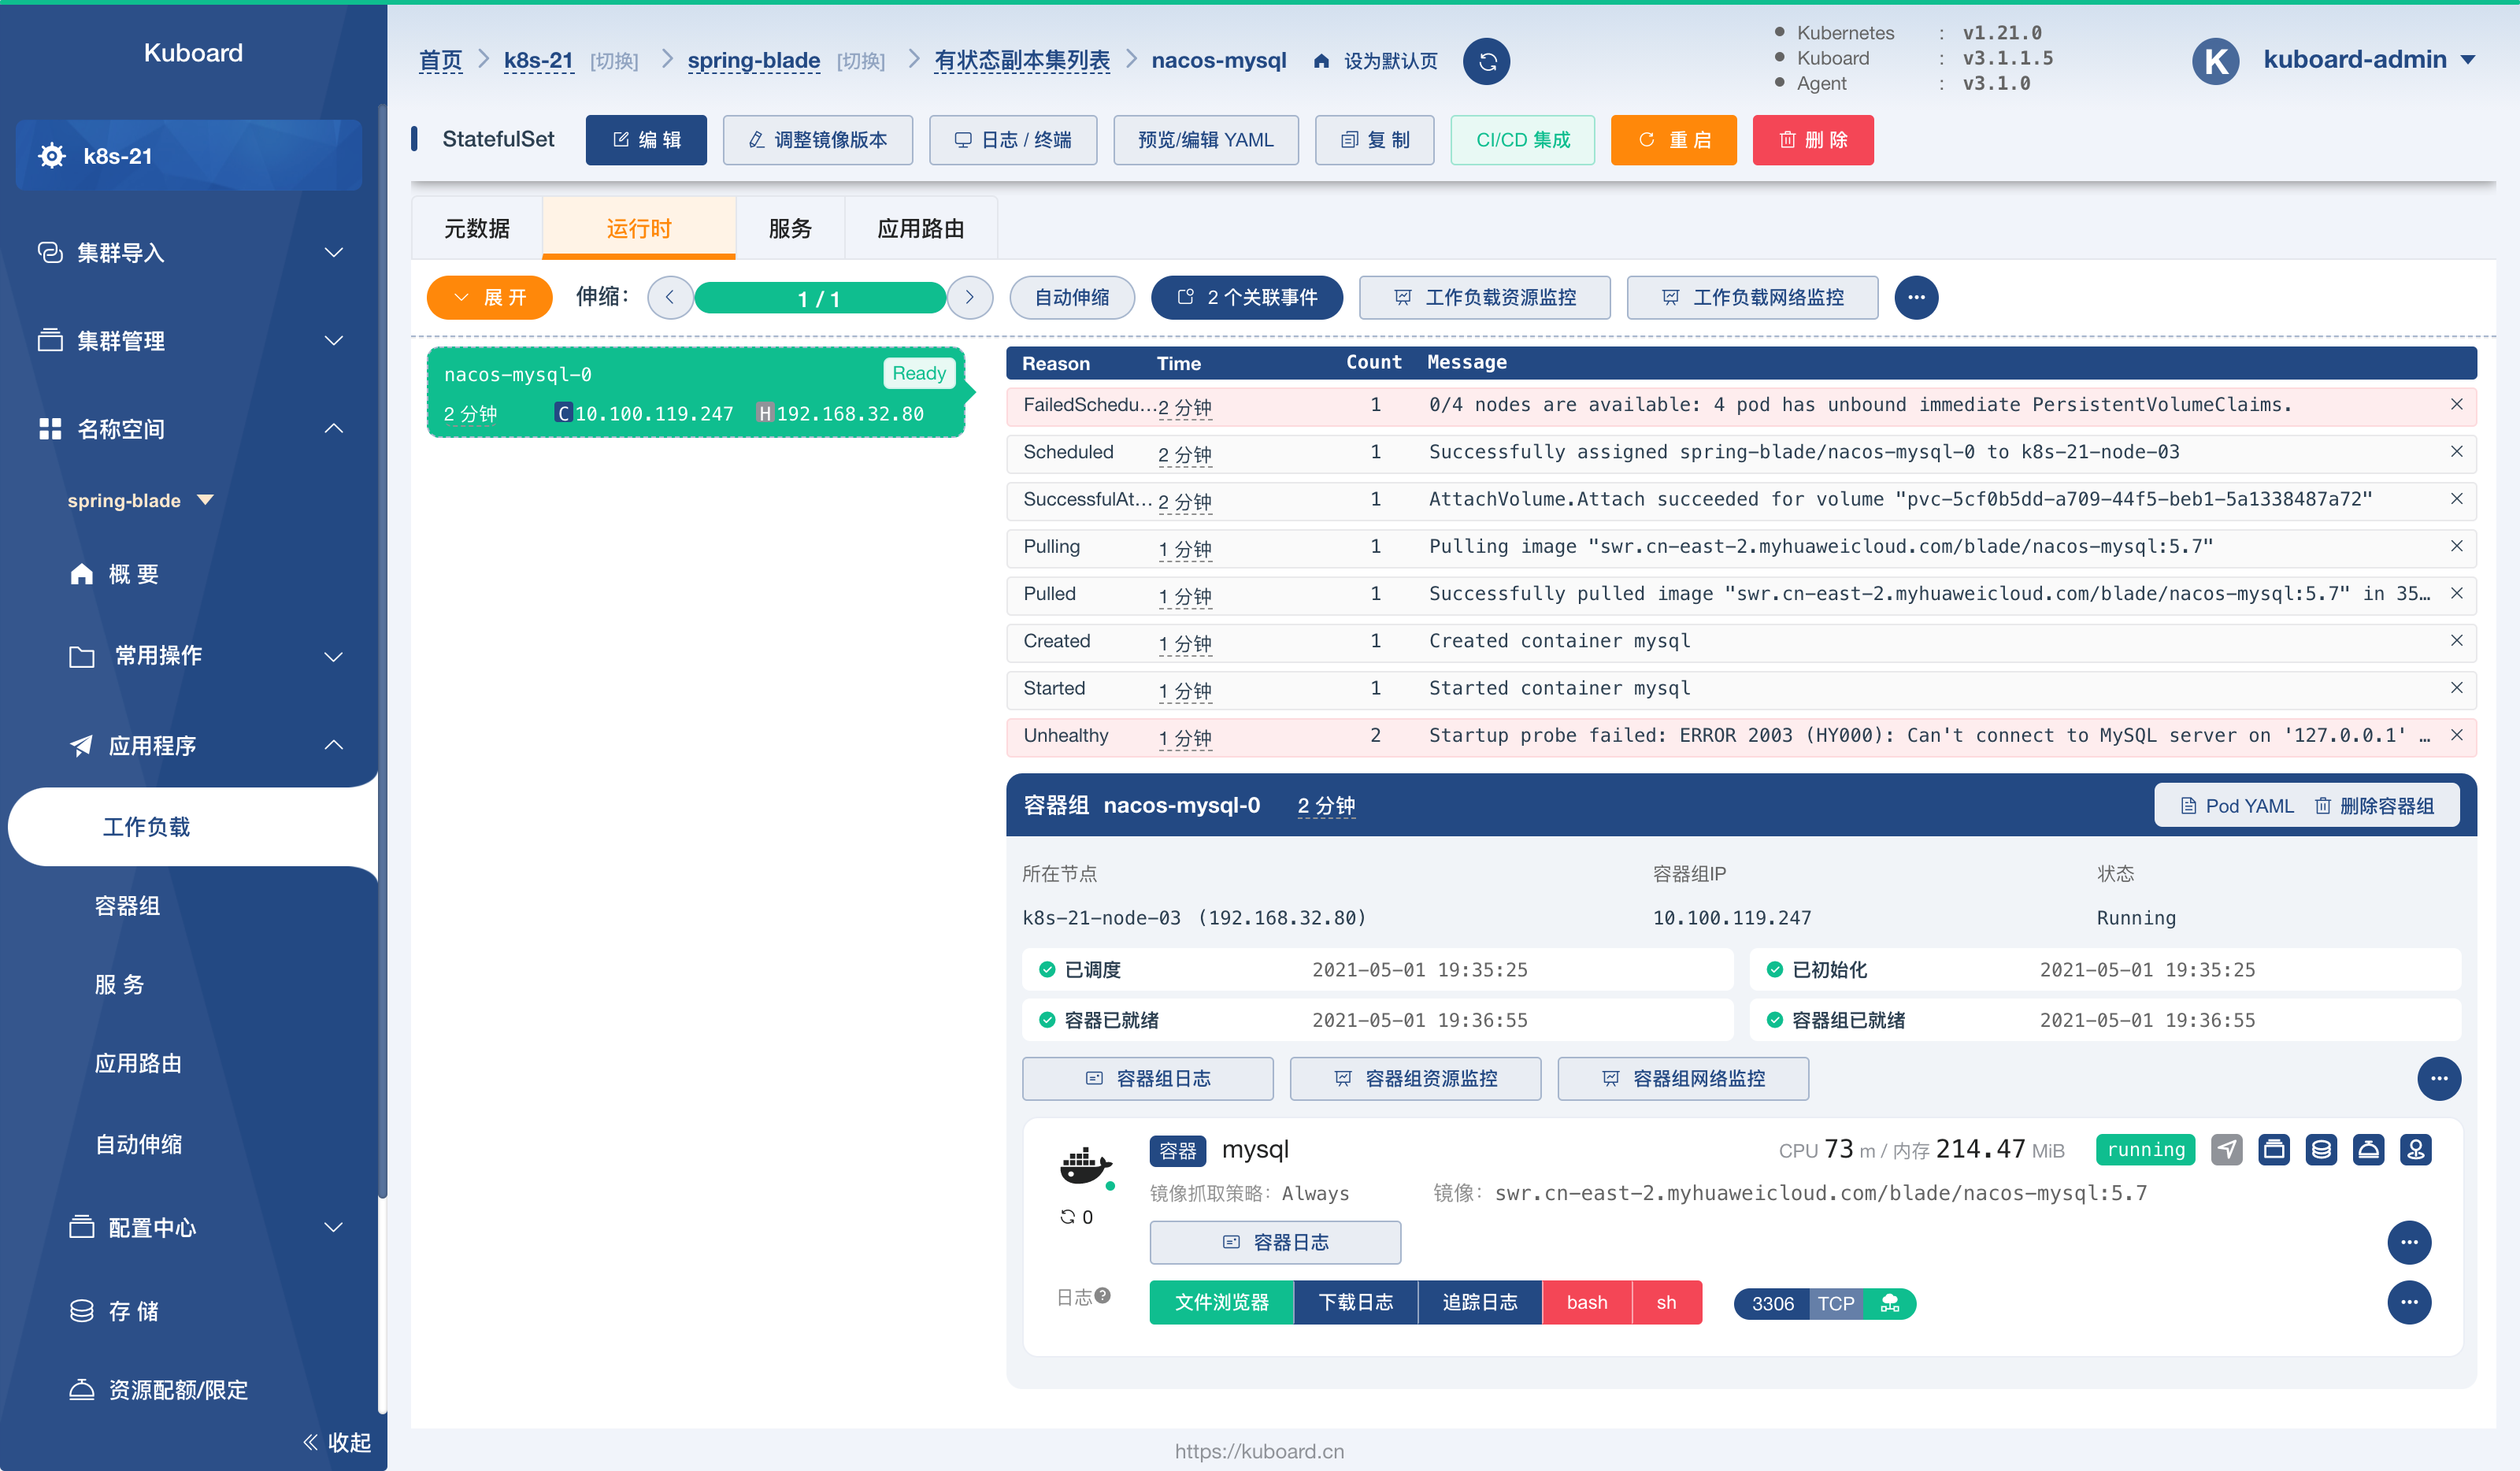Viewport: 2520px width, 1471px height.
Task: Select the nacos-mysql-0 pod card
Action: (696, 392)
